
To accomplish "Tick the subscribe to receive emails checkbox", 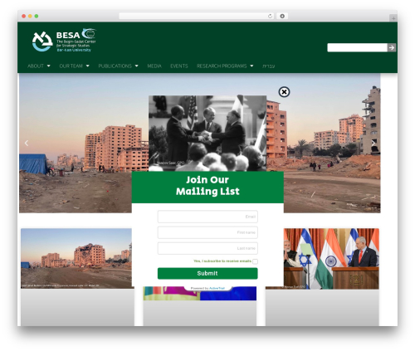I will (x=255, y=261).
